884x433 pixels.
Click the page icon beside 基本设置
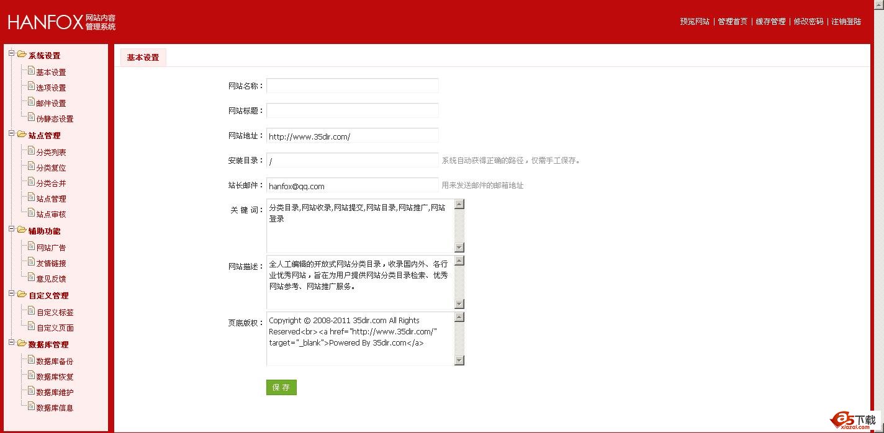(31, 71)
